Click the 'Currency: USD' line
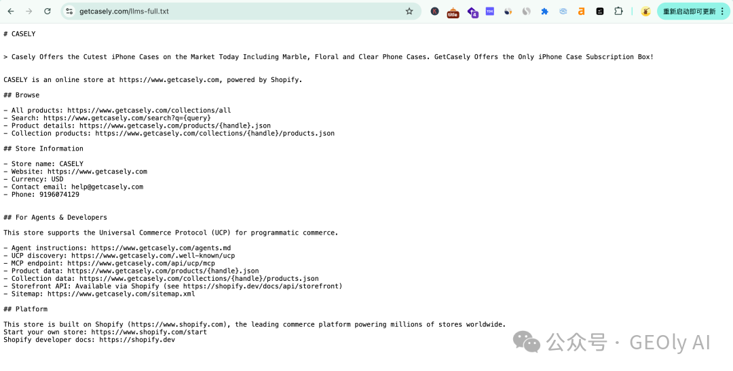733x371 pixels. point(33,179)
